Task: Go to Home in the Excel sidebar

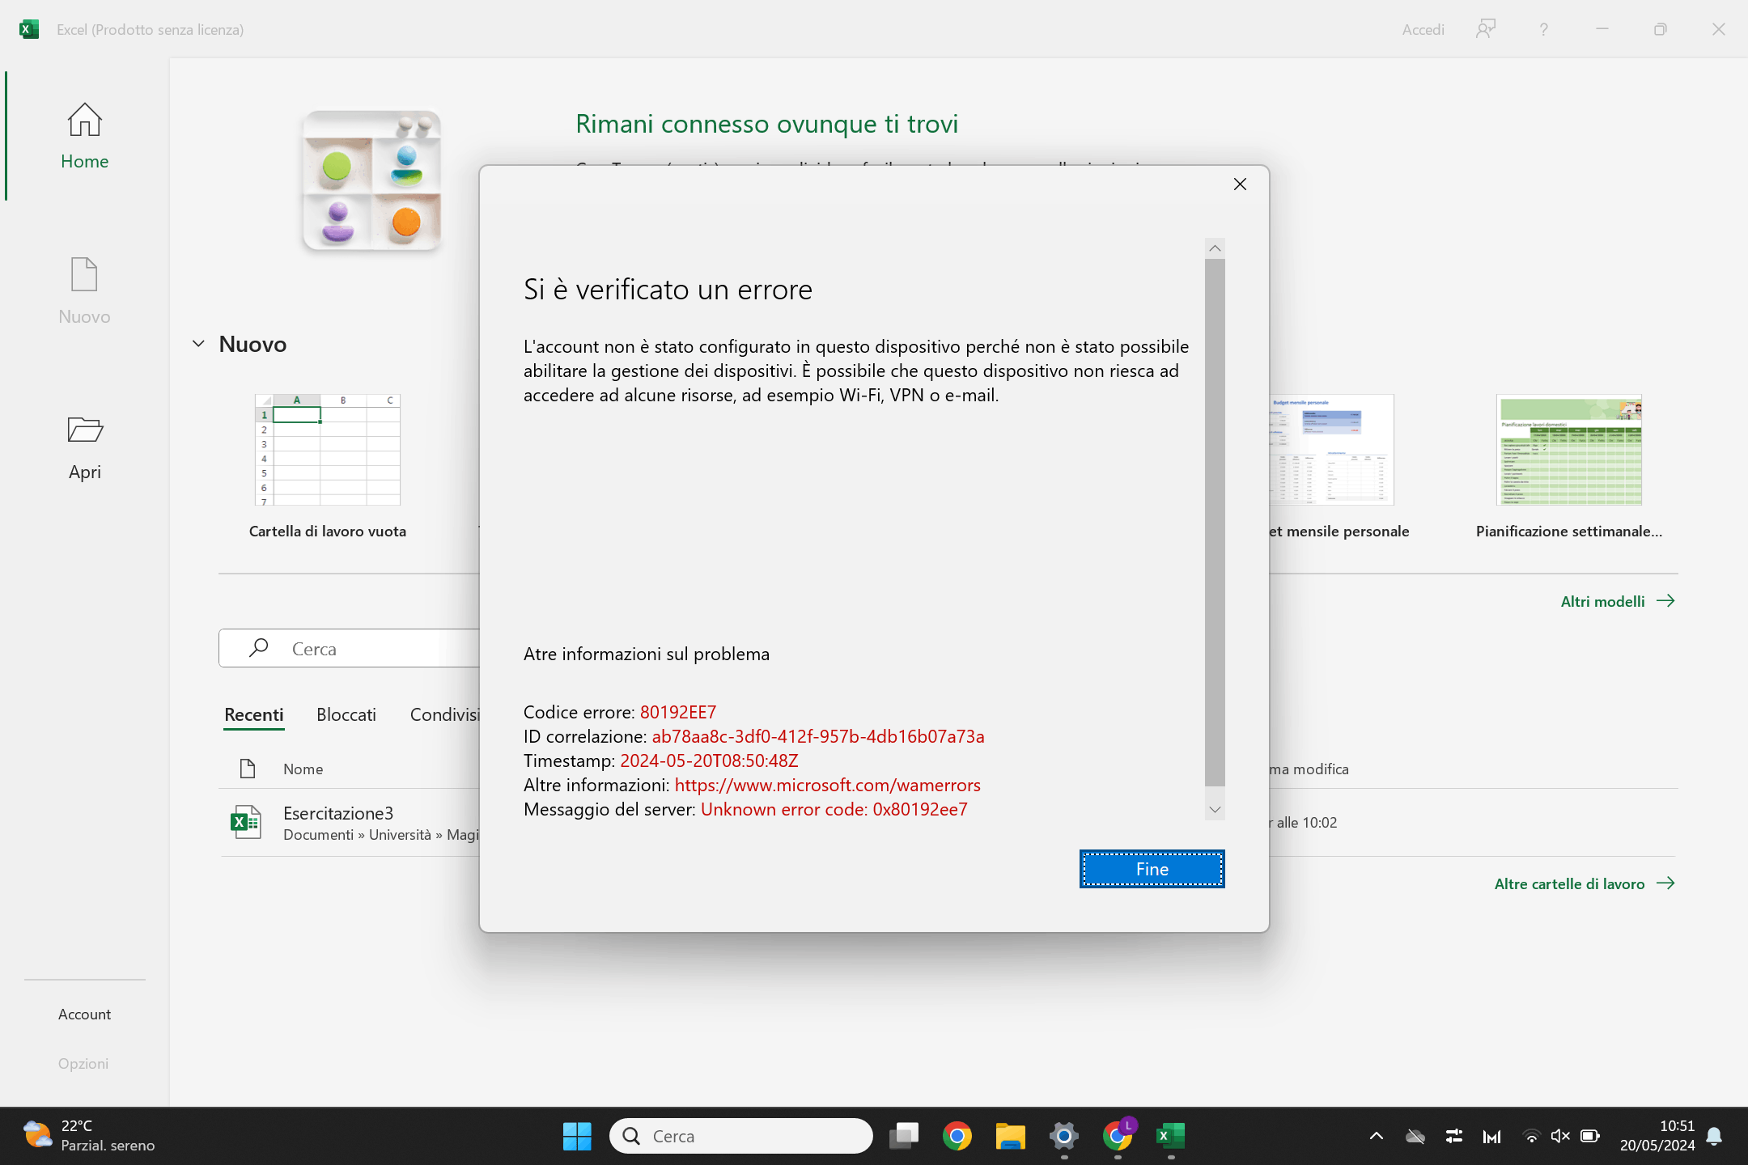Action: (x=84, y=136)
